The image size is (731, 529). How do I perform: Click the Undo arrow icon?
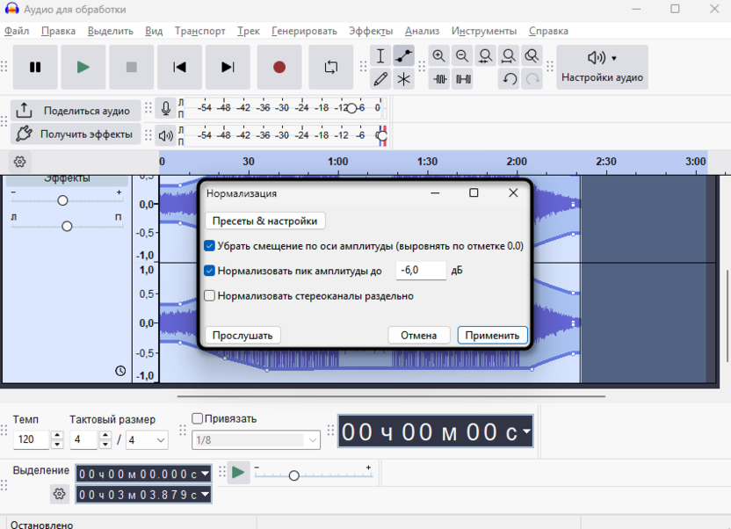click(510, 79)
